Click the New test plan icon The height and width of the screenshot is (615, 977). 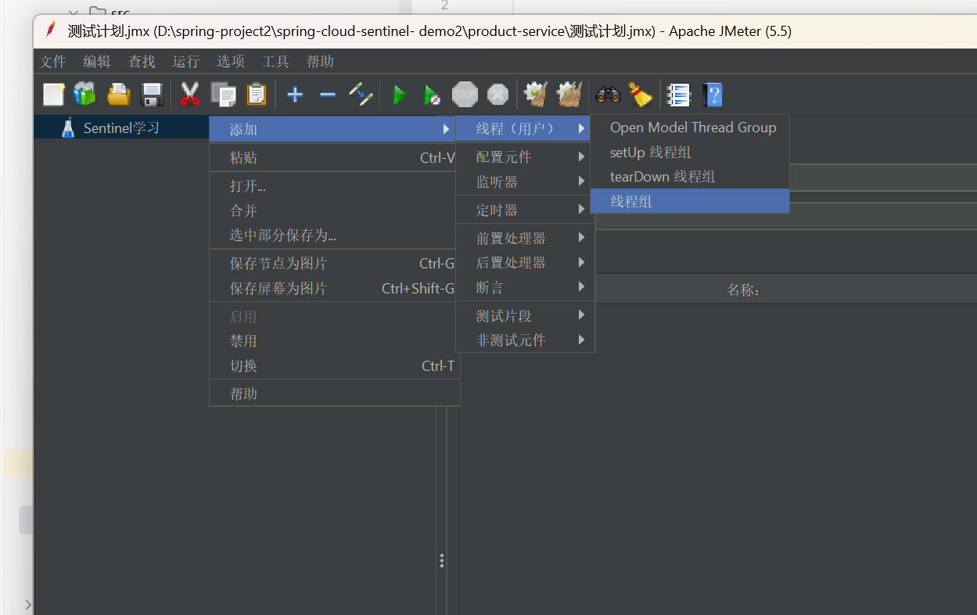pyautogui.click(x=53, y=95)
